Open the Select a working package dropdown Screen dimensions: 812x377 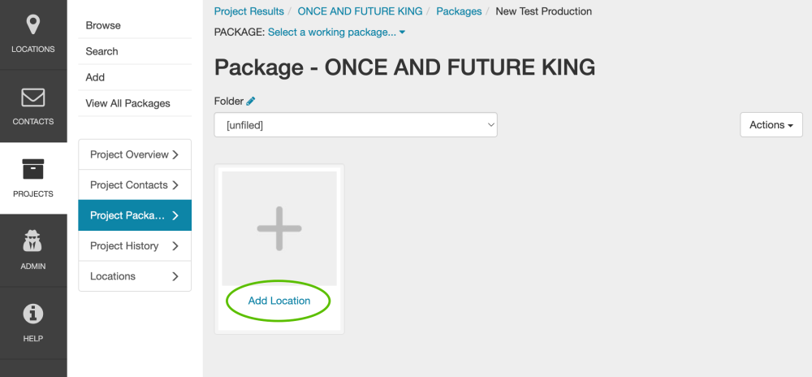(x=336, y=32)
